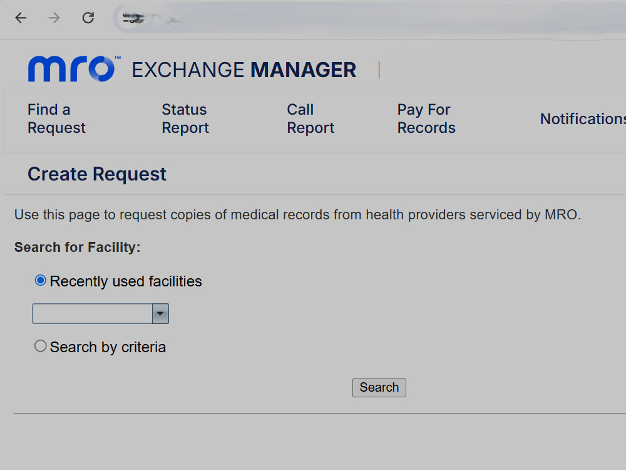Open the Notifications menu item
Viewport: 626px width, 470px height.
582,118
